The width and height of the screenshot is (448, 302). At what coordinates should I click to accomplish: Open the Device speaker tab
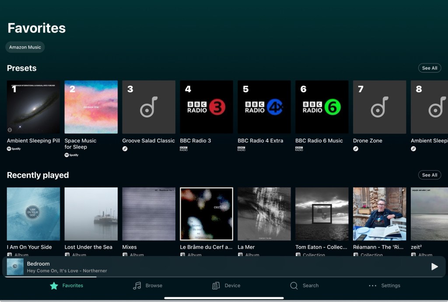226,285
